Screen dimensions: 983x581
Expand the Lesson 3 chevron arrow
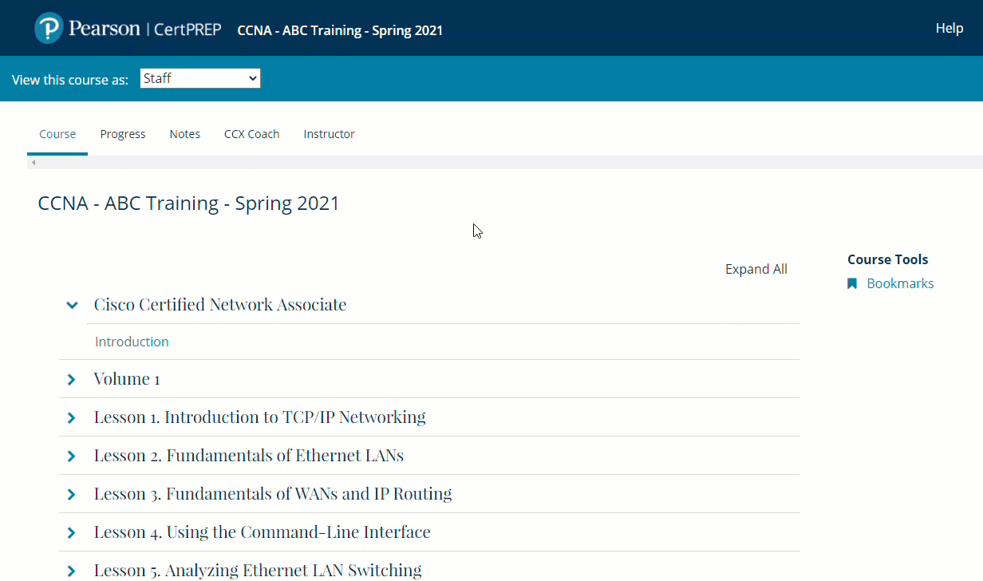click(x=72, y=494)
